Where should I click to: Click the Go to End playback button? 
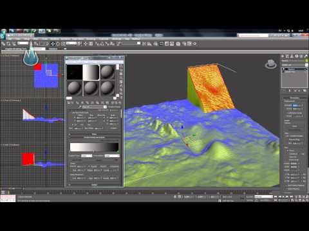tap(292, 196)
